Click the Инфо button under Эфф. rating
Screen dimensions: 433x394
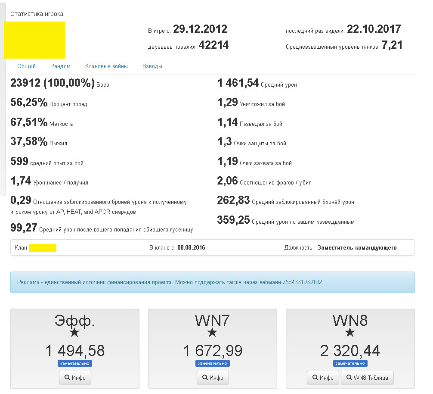pyautogui.click(x=75, y=378)
